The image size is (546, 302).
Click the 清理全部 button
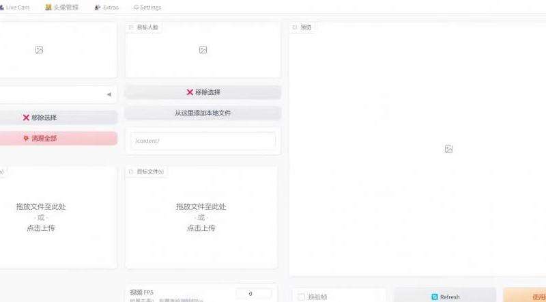pos(59,139)
